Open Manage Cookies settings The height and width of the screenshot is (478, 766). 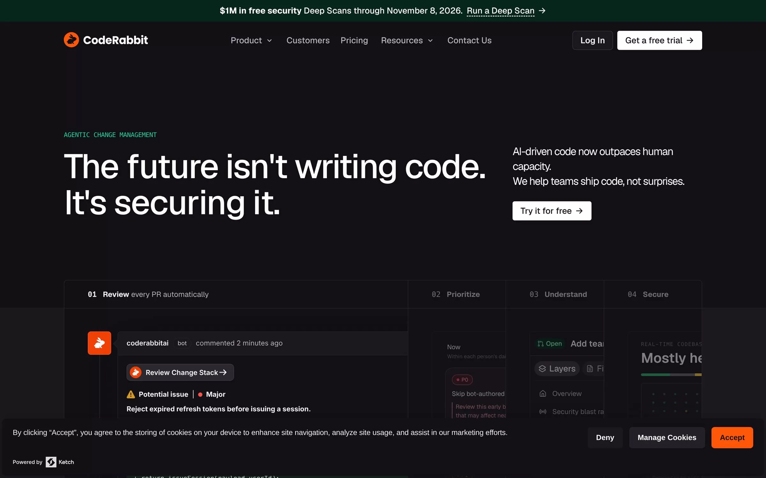click(x=667, y=438)
